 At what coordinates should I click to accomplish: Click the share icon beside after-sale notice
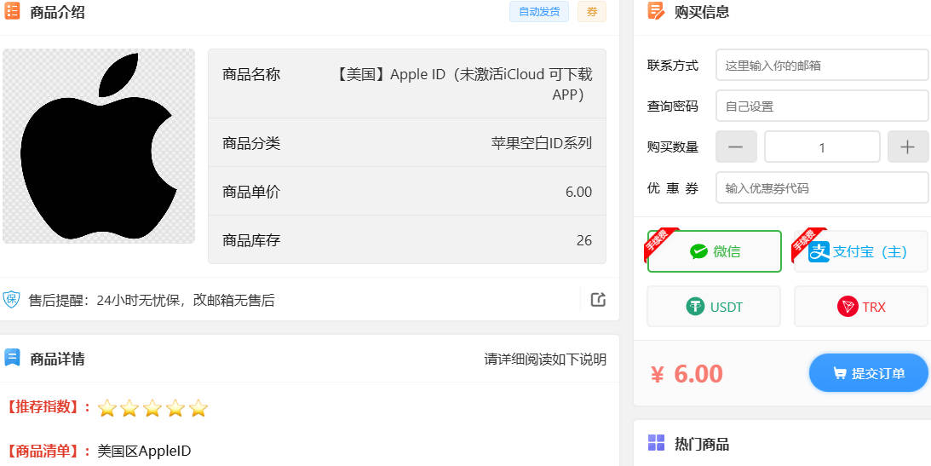click(598, 299)
